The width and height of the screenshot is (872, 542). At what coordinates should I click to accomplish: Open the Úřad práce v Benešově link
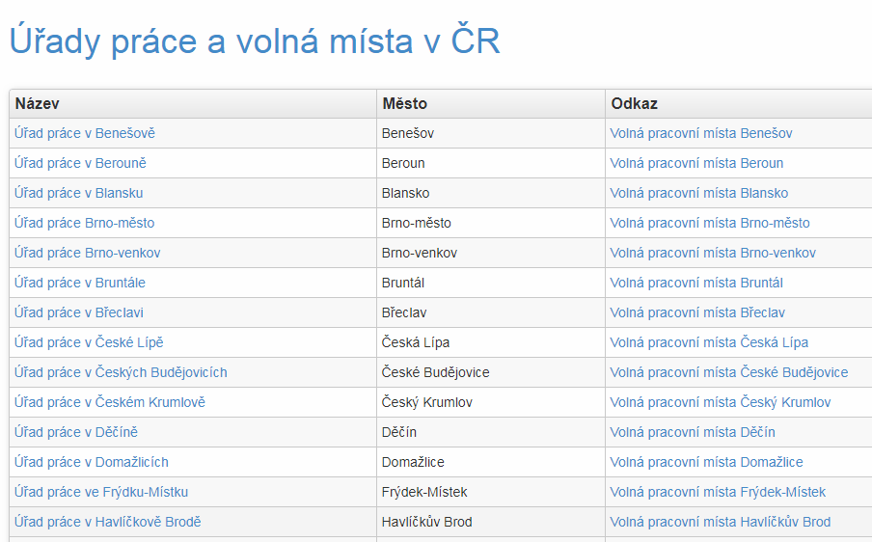(84, 133)
